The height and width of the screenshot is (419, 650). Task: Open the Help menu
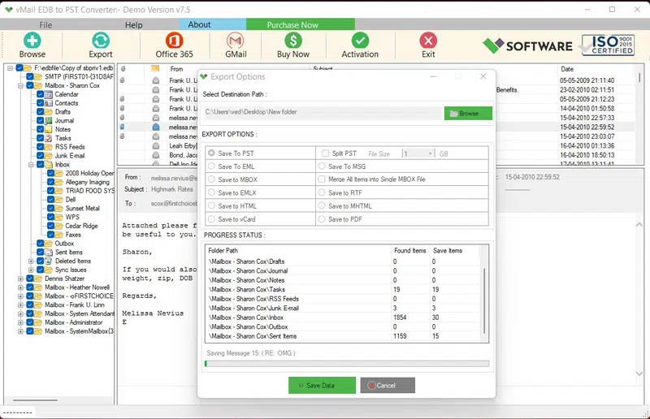pyautogui.click(x=133, y=25)
